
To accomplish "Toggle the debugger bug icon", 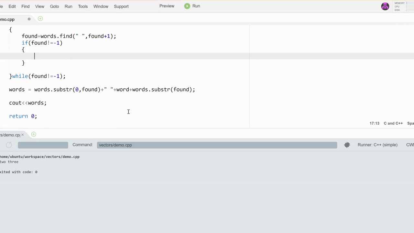I will (347, 145).
